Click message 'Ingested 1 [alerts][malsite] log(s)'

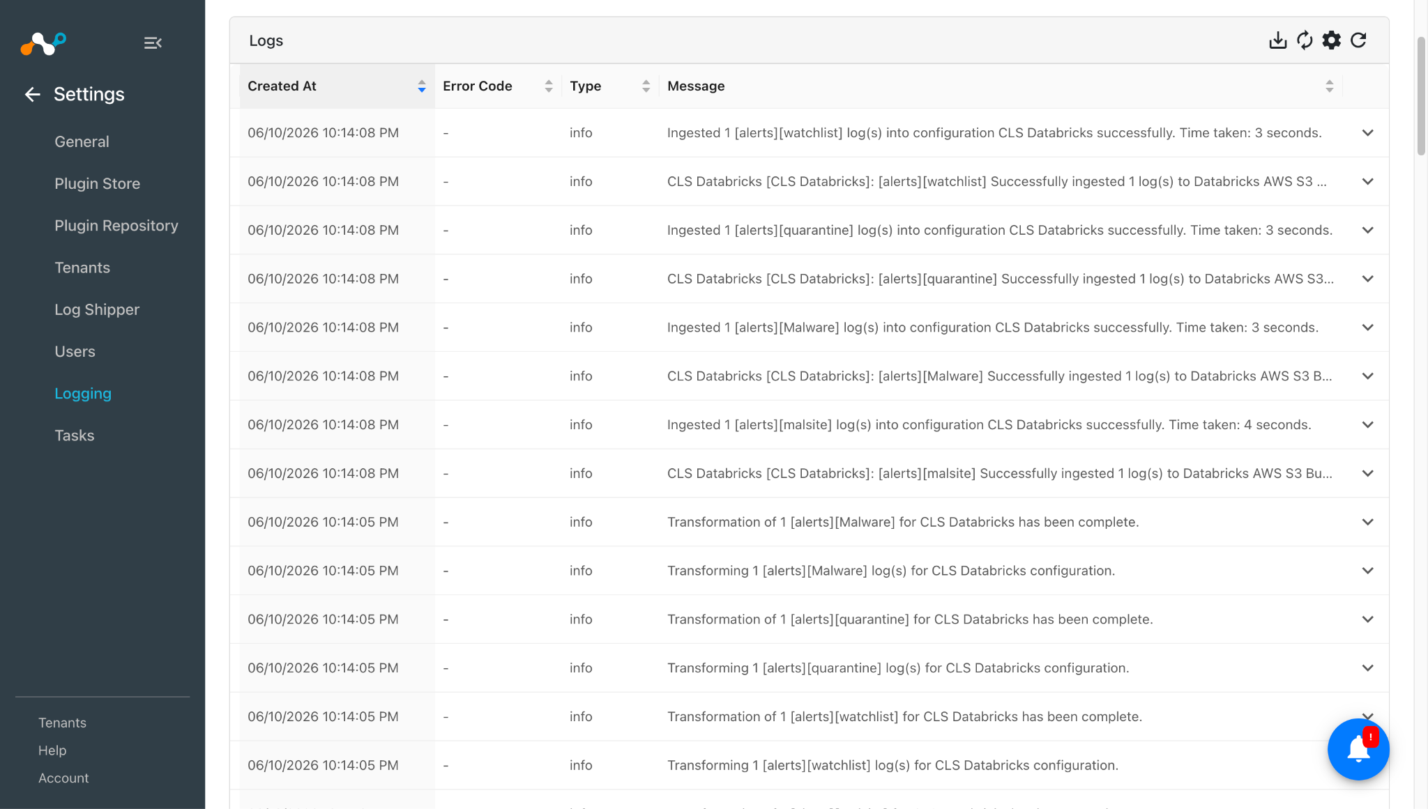[989, 425]
